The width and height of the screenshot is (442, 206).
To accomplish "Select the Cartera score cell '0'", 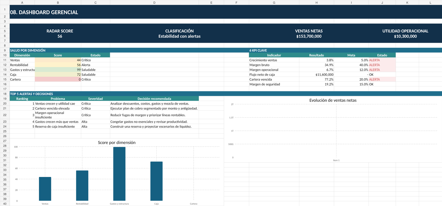I will coord(58,79).
